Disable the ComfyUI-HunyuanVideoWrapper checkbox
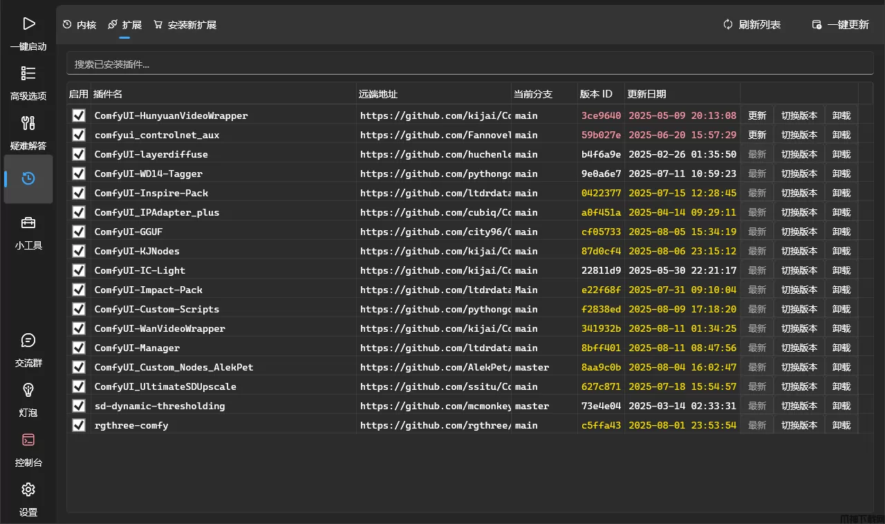The image size is (885, 524). click(x=79, y=115)
